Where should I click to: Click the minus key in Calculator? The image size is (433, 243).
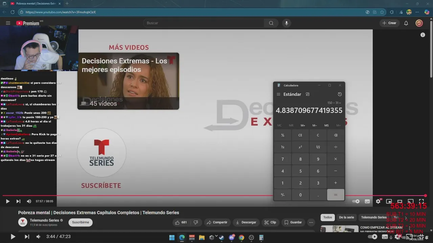pos(336,171)
